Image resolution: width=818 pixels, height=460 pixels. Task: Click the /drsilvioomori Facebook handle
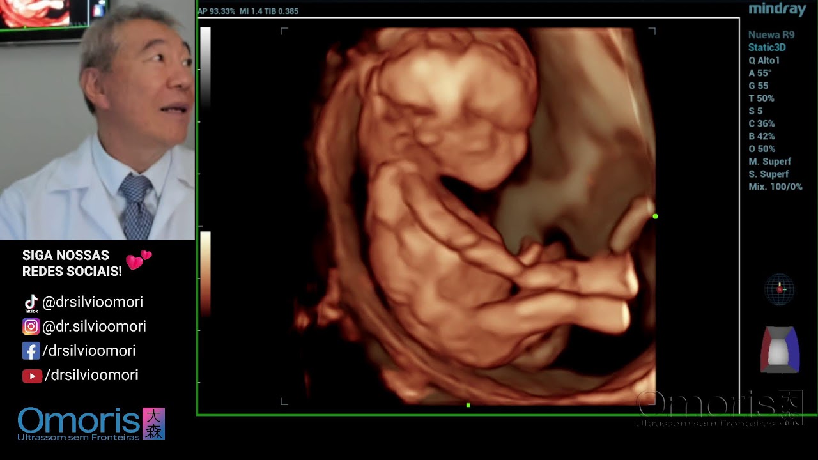click(x=89, y=351)
